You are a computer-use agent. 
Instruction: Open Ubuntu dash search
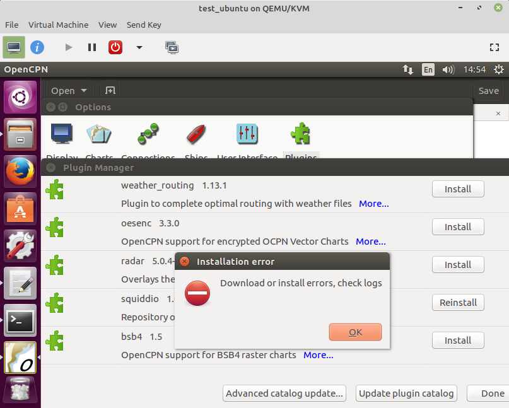(20, 96)
